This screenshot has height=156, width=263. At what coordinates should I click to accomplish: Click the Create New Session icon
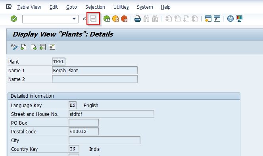208,19
